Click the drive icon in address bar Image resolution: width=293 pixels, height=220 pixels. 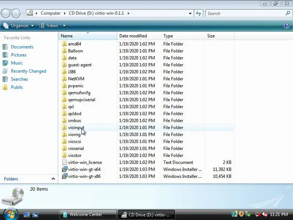pyautogui.click(x=30, y=13)
